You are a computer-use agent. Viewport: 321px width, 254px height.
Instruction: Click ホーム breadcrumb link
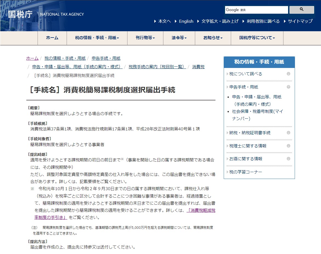click(x=32, y=58)
